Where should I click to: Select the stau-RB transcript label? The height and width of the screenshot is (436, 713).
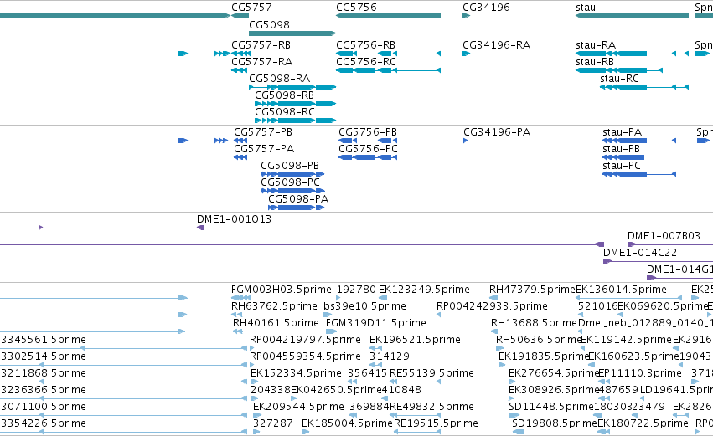595,62
